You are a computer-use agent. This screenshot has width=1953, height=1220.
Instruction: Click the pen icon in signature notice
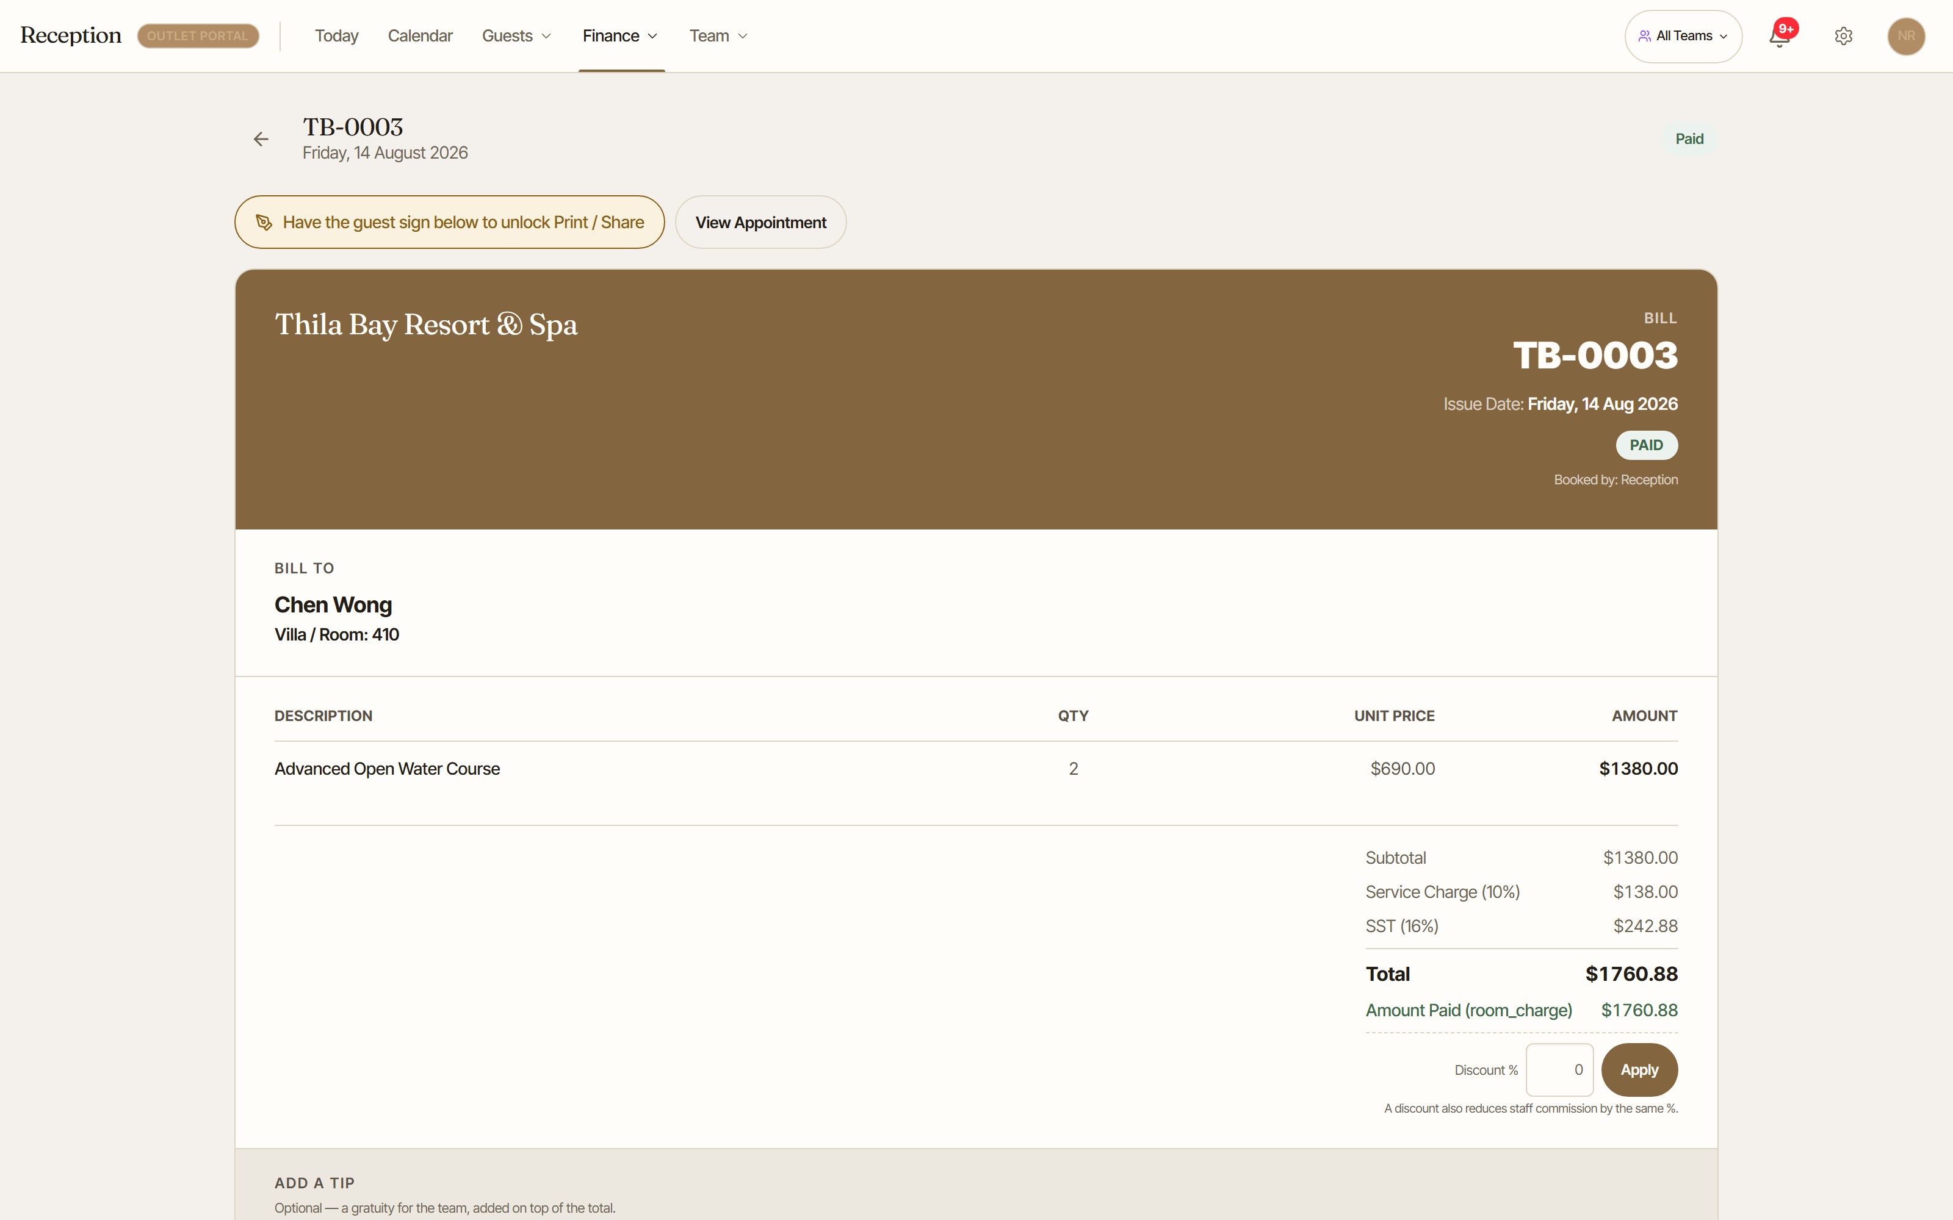tap(264, 222)
